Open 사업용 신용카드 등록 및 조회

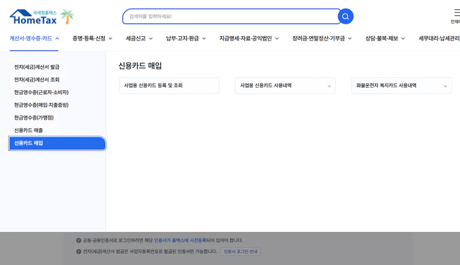[x=169, y=85]
